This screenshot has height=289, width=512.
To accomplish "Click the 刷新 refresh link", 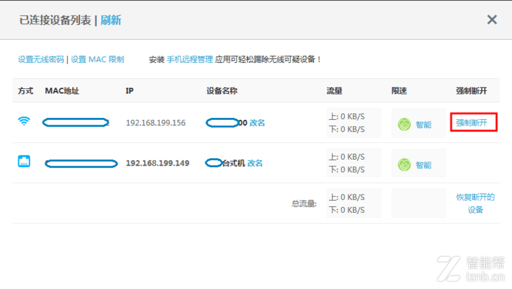I will click(x=110, y=20).
